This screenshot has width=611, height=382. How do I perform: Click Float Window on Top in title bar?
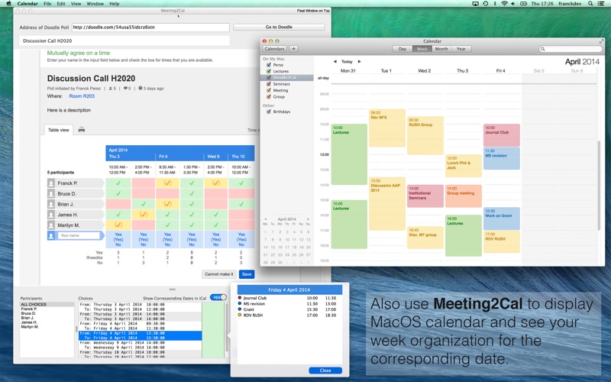pos(313,11)
